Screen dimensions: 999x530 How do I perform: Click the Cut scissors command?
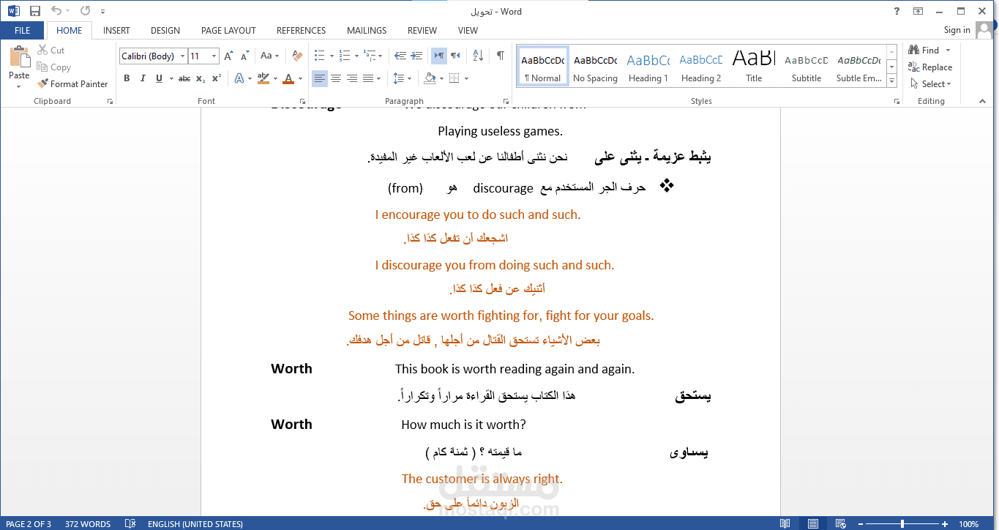pos(51,51)
